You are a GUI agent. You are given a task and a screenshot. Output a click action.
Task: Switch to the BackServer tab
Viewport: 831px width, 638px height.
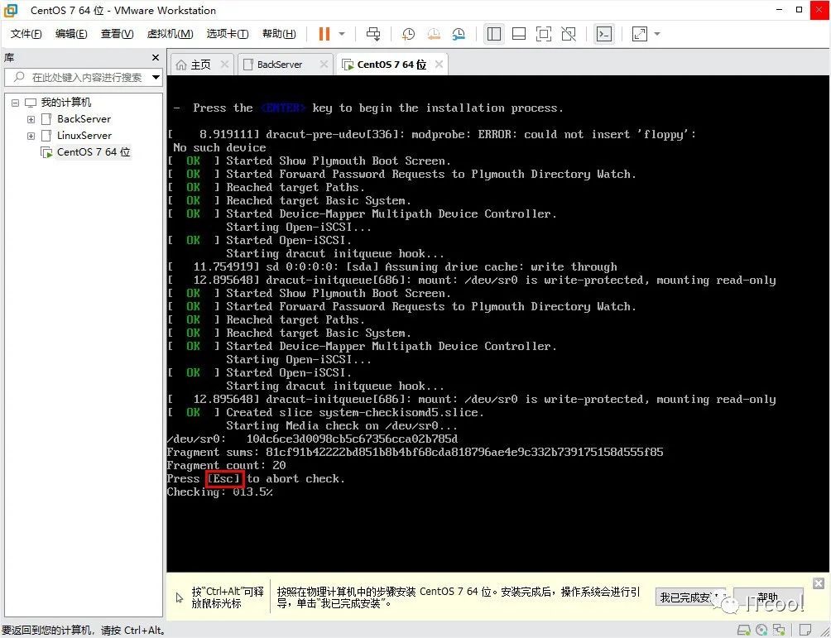point(279,65)
